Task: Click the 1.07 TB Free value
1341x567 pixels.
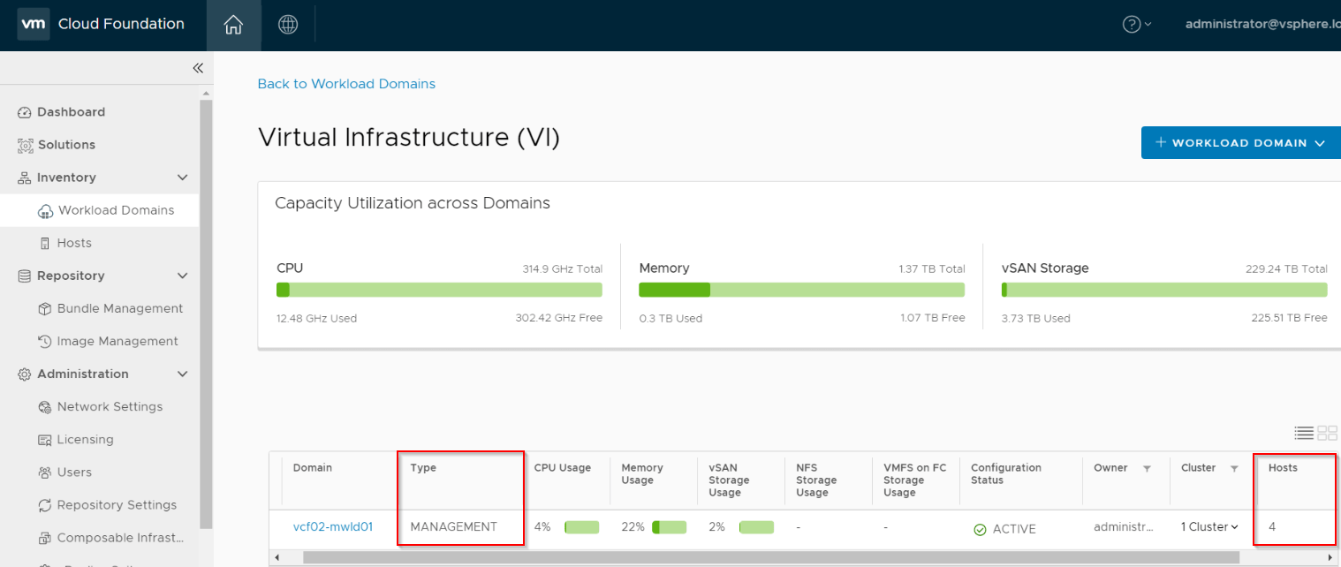Action: pos(933,318)
